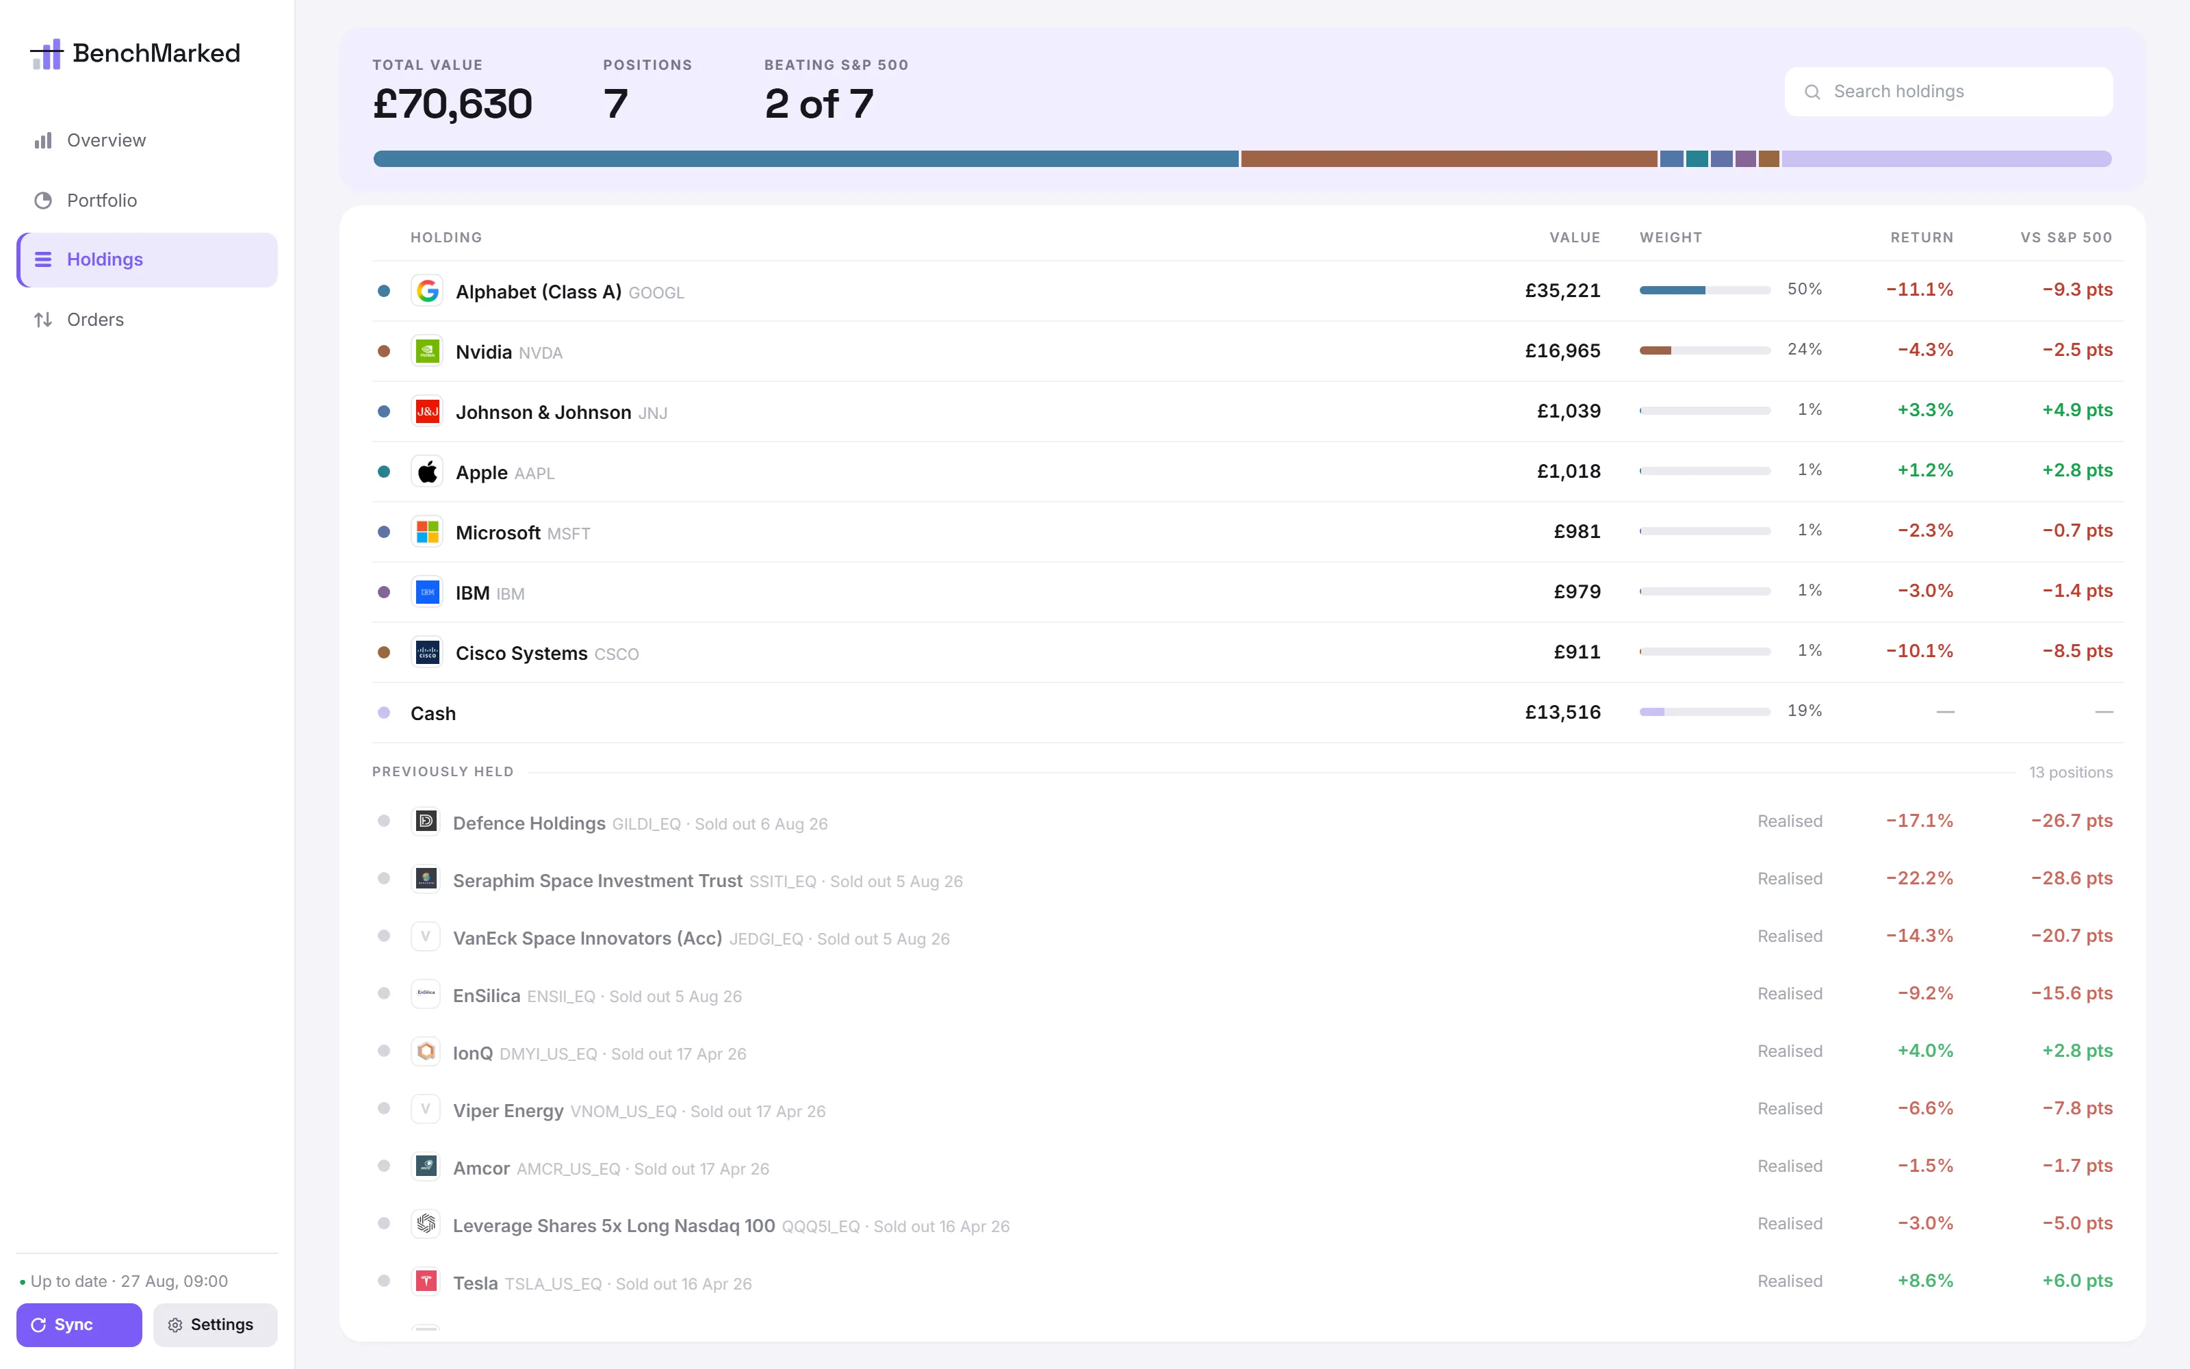Select the Holdings nav item

tap(148, 260)
